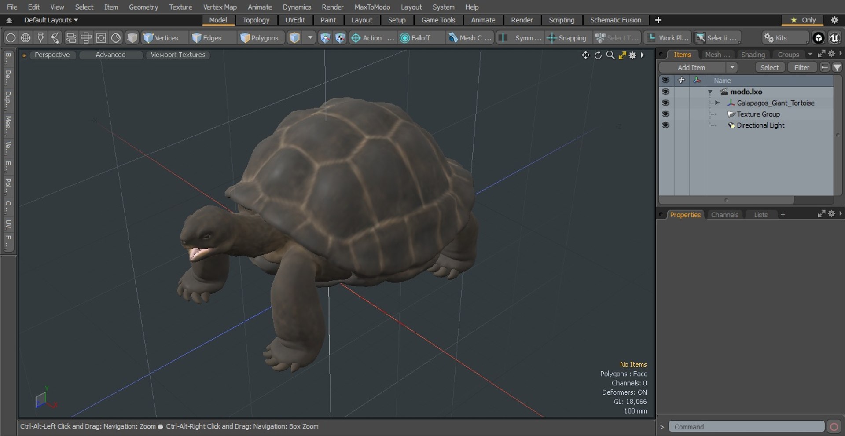Viewport: 845px width, 436px height.
Task: Click the second action center axis icon
Action: [340, 38]
